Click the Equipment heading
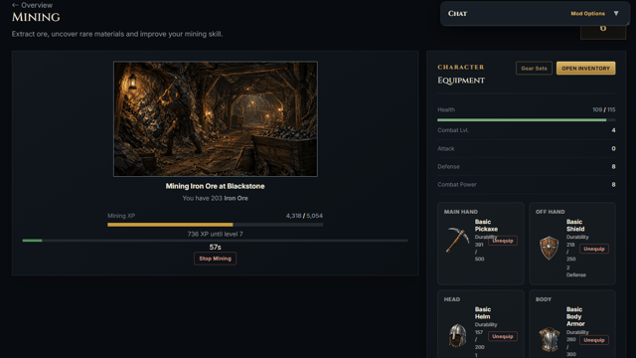This screenshot has width=636, height=358. tap(461, 81)
